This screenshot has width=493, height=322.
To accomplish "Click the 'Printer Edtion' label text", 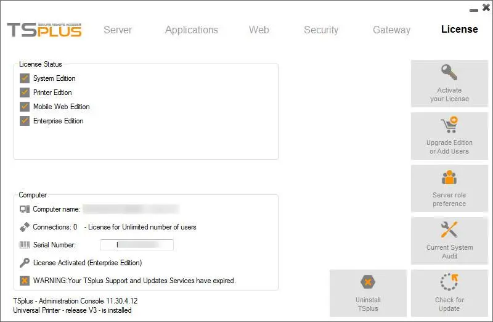I will (x=52, y=93).
